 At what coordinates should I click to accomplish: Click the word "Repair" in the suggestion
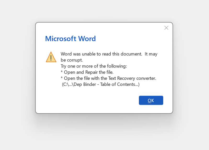92,72
